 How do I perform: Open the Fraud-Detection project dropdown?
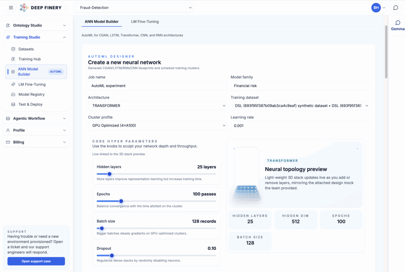pos(134,8)
